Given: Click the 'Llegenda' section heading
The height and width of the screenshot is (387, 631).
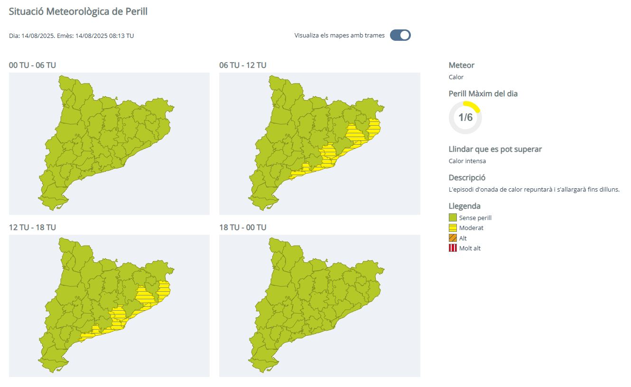Looking at the screenshot, I should tap(464, 206).
